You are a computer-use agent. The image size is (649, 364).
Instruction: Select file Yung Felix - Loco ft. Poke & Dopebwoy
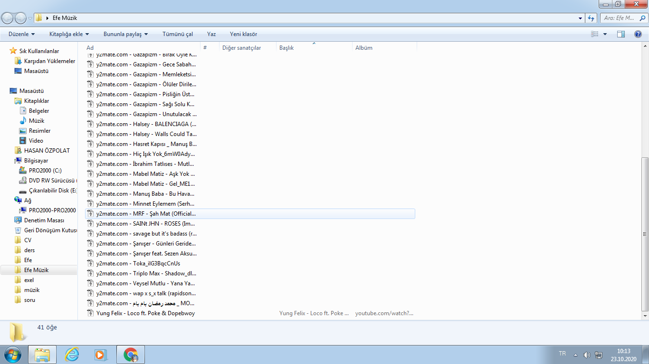click(250, 313)
